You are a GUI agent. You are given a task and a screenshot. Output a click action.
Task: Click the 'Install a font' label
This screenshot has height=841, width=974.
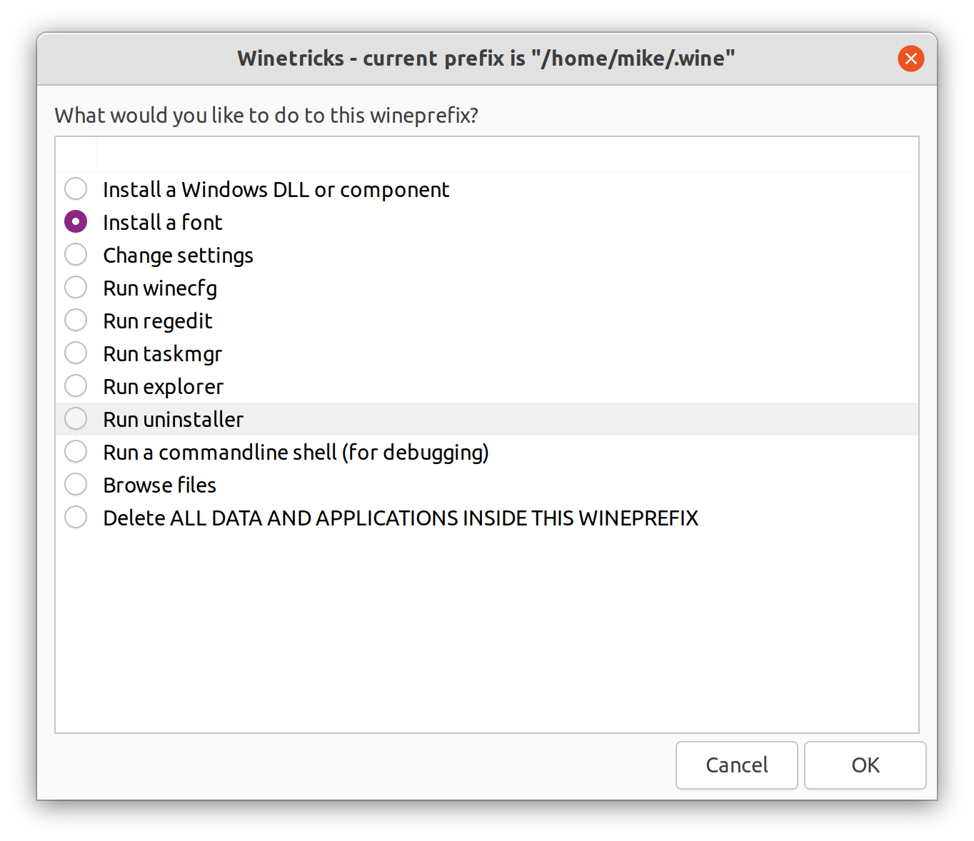(163, 223)
